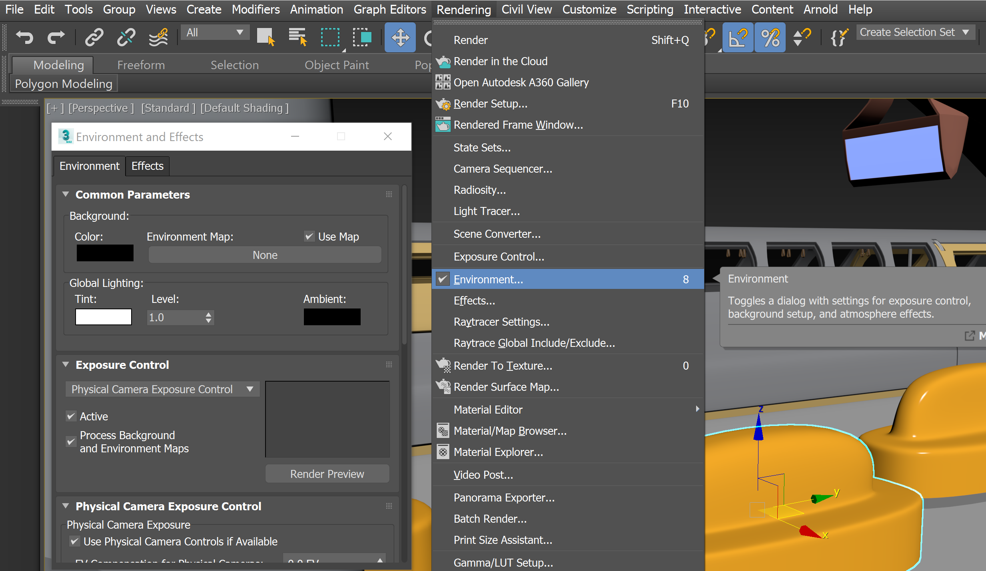Expand the Physical Camera Exposure Control section

tap(66, 505)
